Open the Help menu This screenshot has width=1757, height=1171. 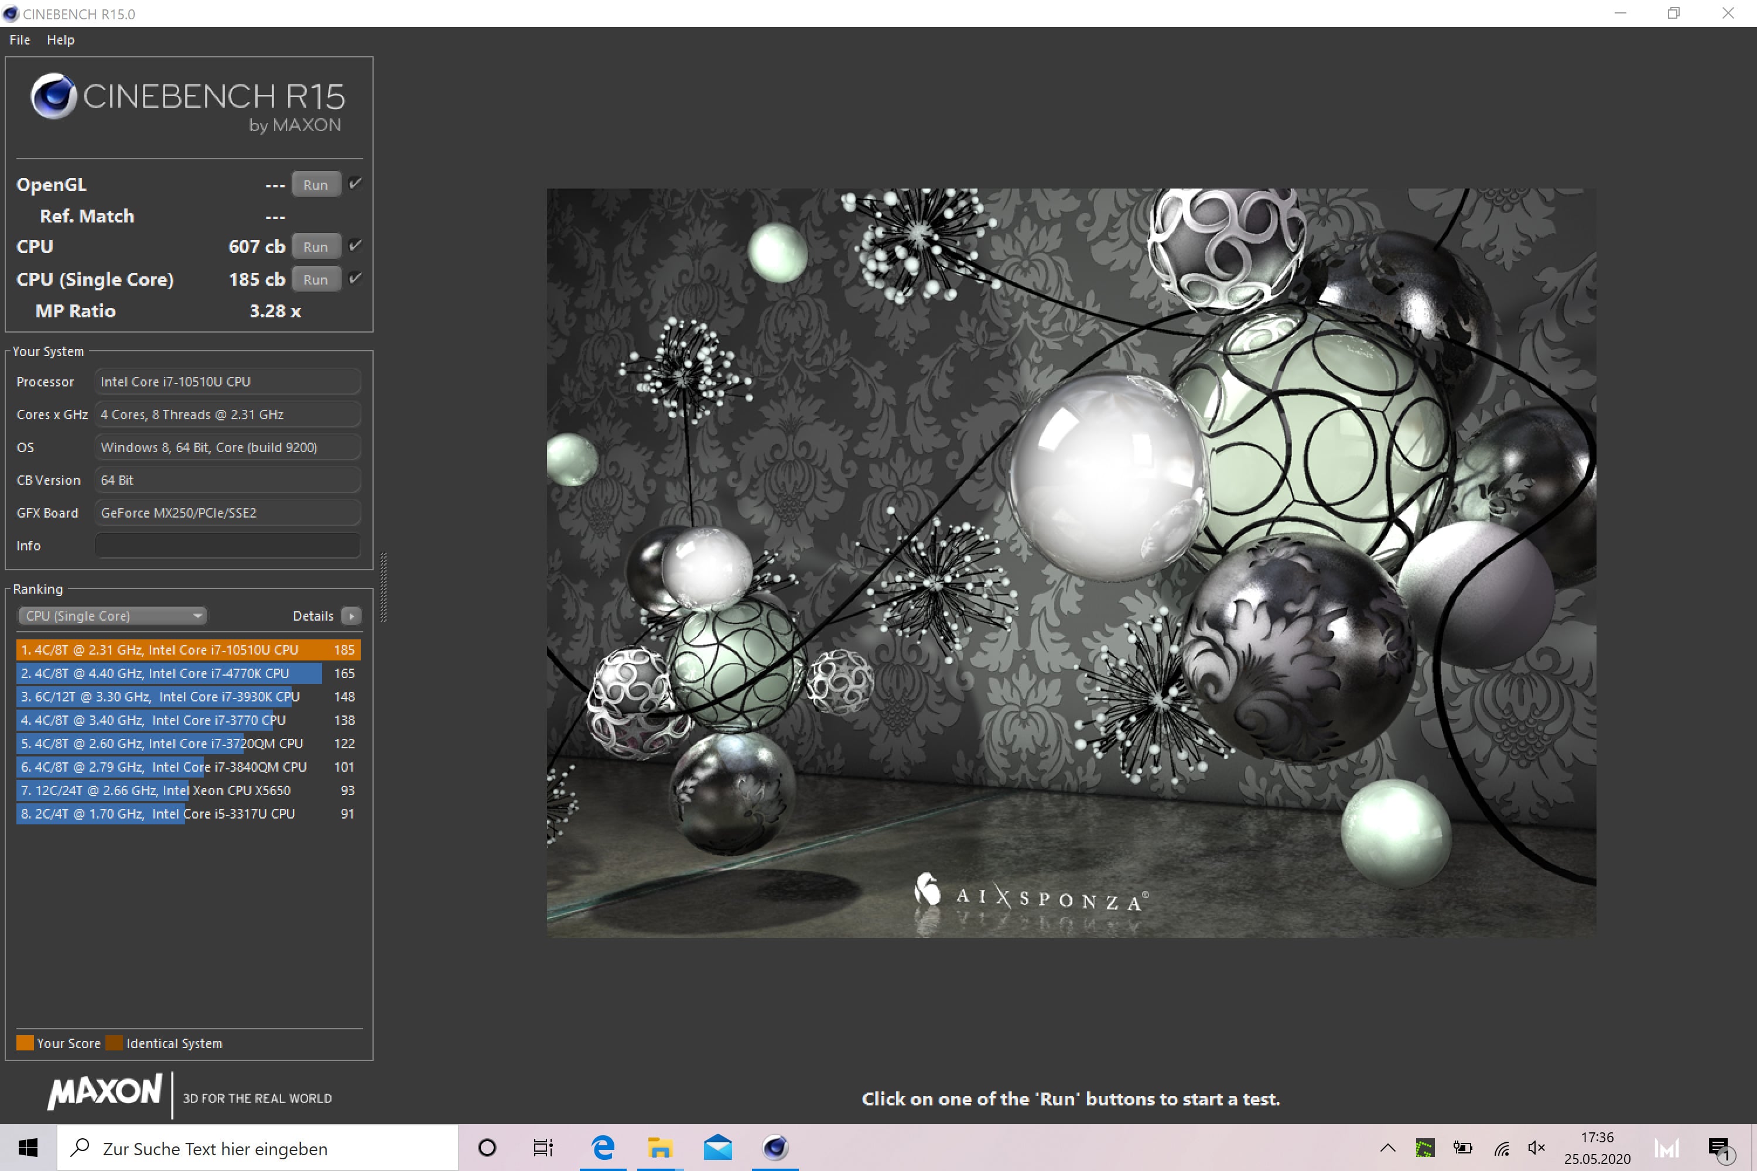coord(60,40)
